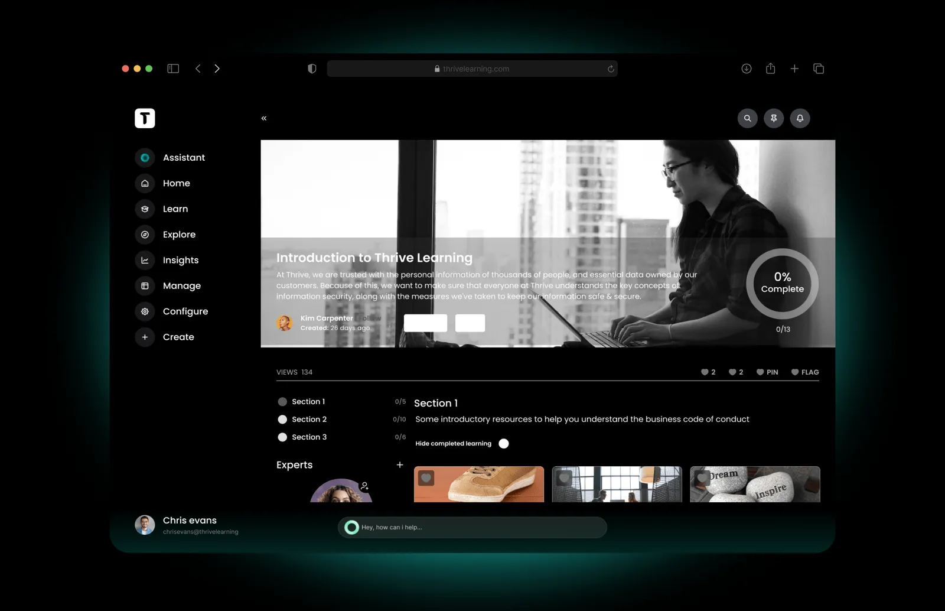
Task: Click the Chris evans account name
Action: point(190,521)
